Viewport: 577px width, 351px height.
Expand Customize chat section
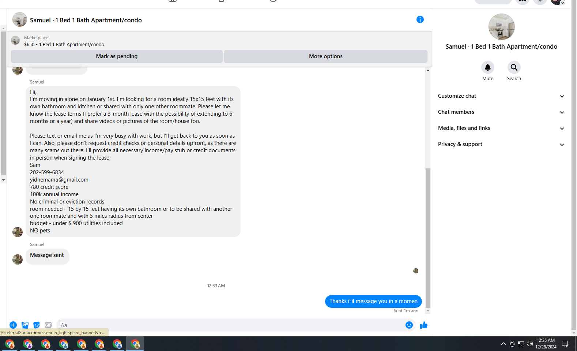[x=501, y=96]
